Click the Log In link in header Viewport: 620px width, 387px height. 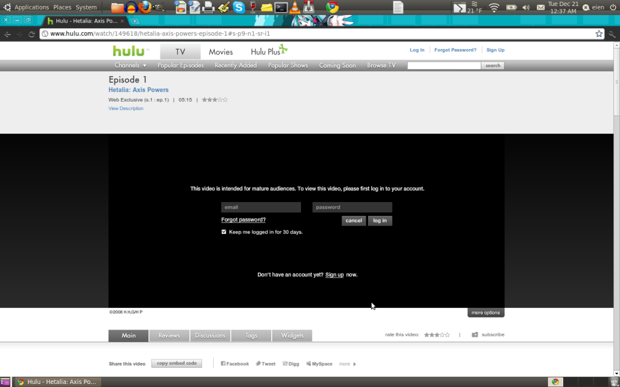coord(417,50)
